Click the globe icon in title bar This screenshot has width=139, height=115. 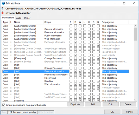coord(3,3)
